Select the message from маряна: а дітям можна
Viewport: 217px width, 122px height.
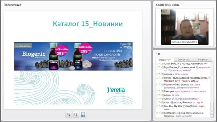coord(172,74)
